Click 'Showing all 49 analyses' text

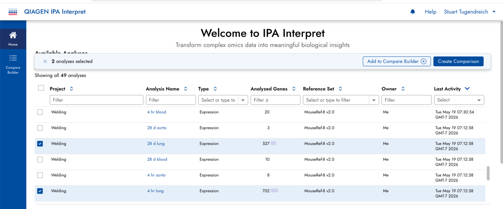[60, 75]
